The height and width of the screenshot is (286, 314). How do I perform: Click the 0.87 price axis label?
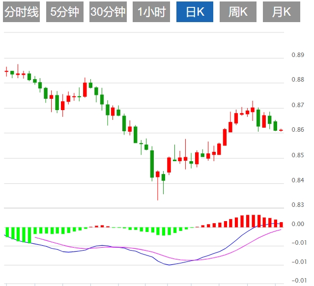[298, 105]
